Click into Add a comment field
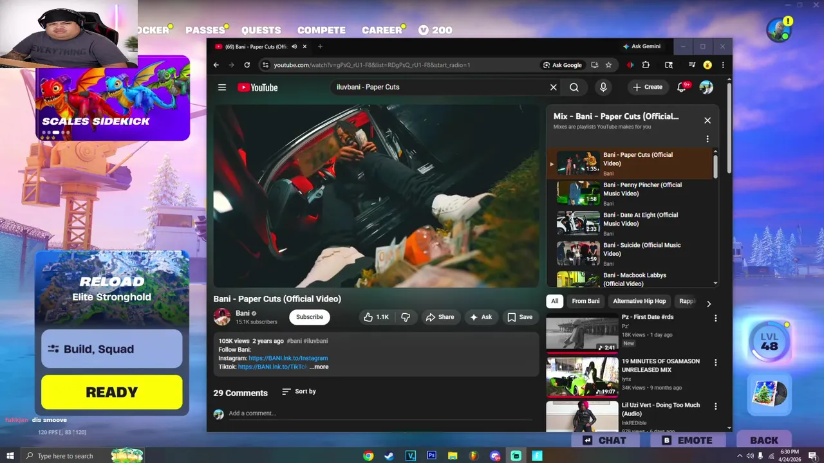The height and width of the screenshot is (463, 824). tap(380, 413)
